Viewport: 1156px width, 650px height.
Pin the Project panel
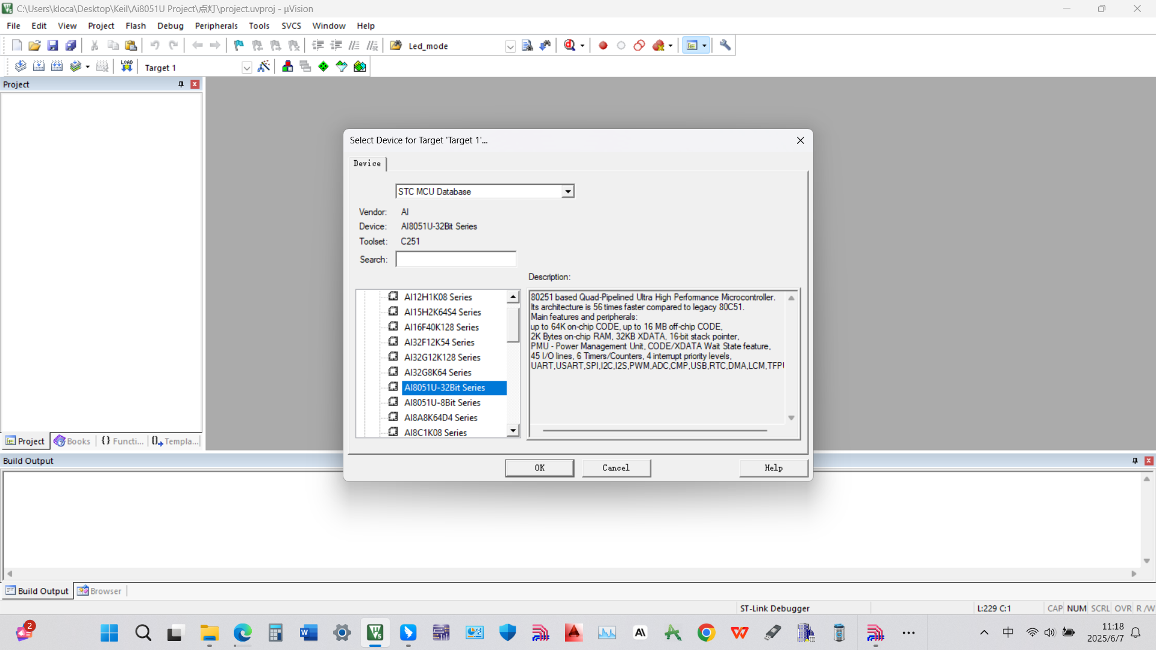coord(181,84)
